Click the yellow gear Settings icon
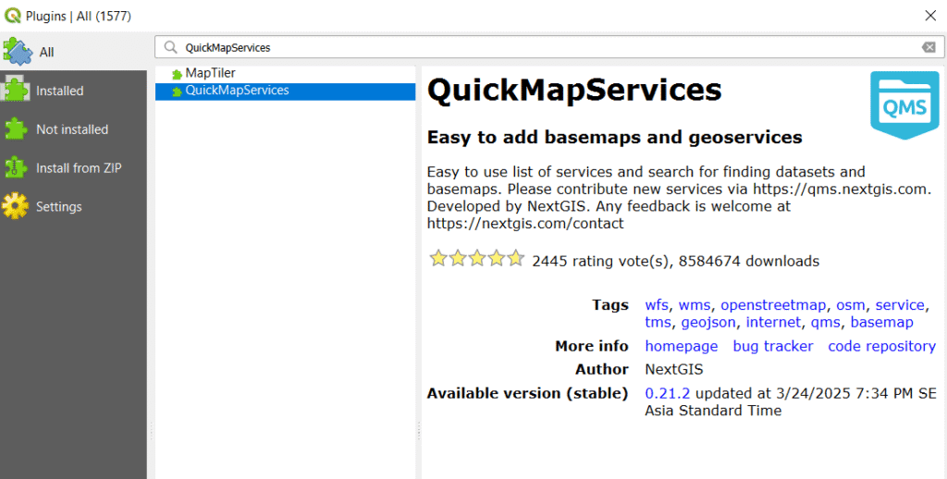947x479 pixels. pos(15,206)
